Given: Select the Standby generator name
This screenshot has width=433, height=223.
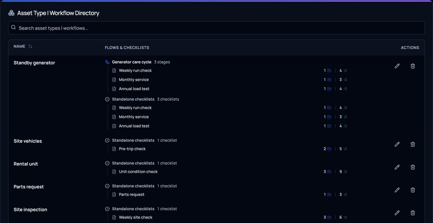Looking at the screenshot, I should [x=34, y=63].
